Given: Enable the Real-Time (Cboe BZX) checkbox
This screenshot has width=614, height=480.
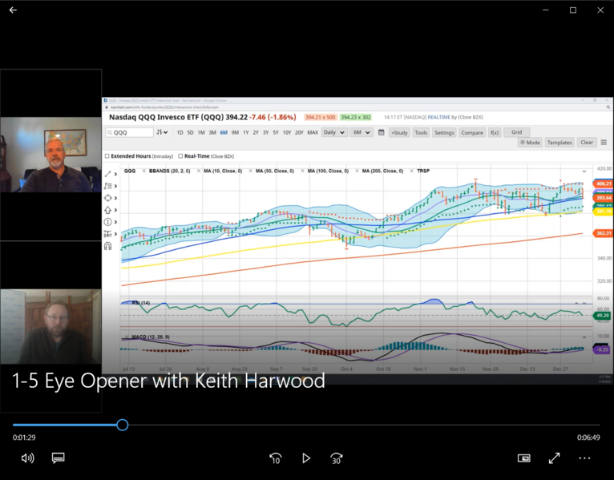Looking at the screenshot, I should pos(180,156).
